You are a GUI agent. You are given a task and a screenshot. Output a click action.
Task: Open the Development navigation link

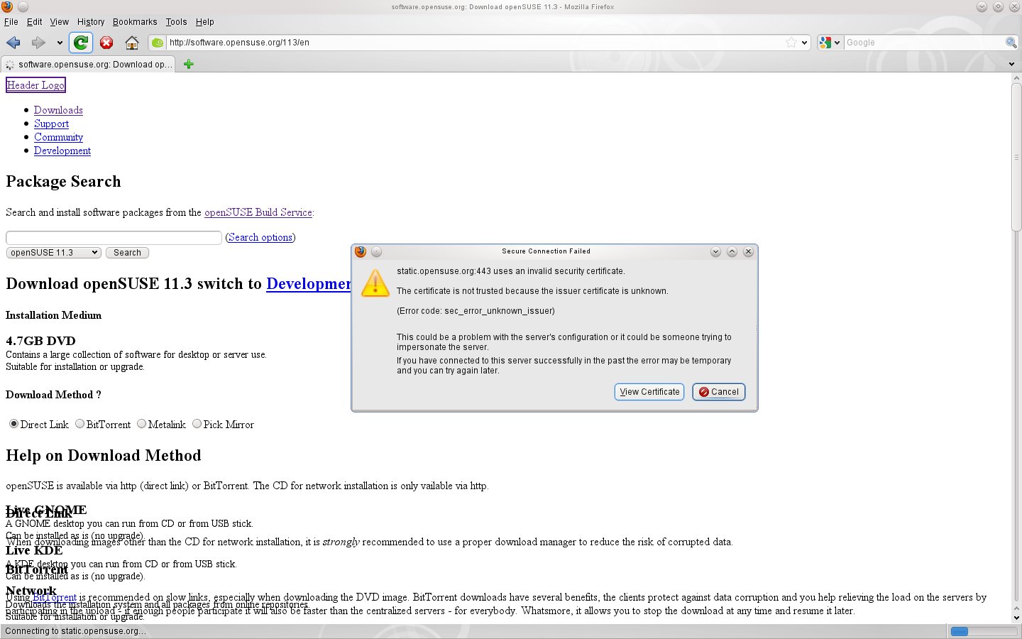pyautogui.click(x=62, y=151)
